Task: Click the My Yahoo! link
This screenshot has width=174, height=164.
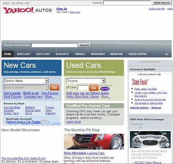Action: 17,3
